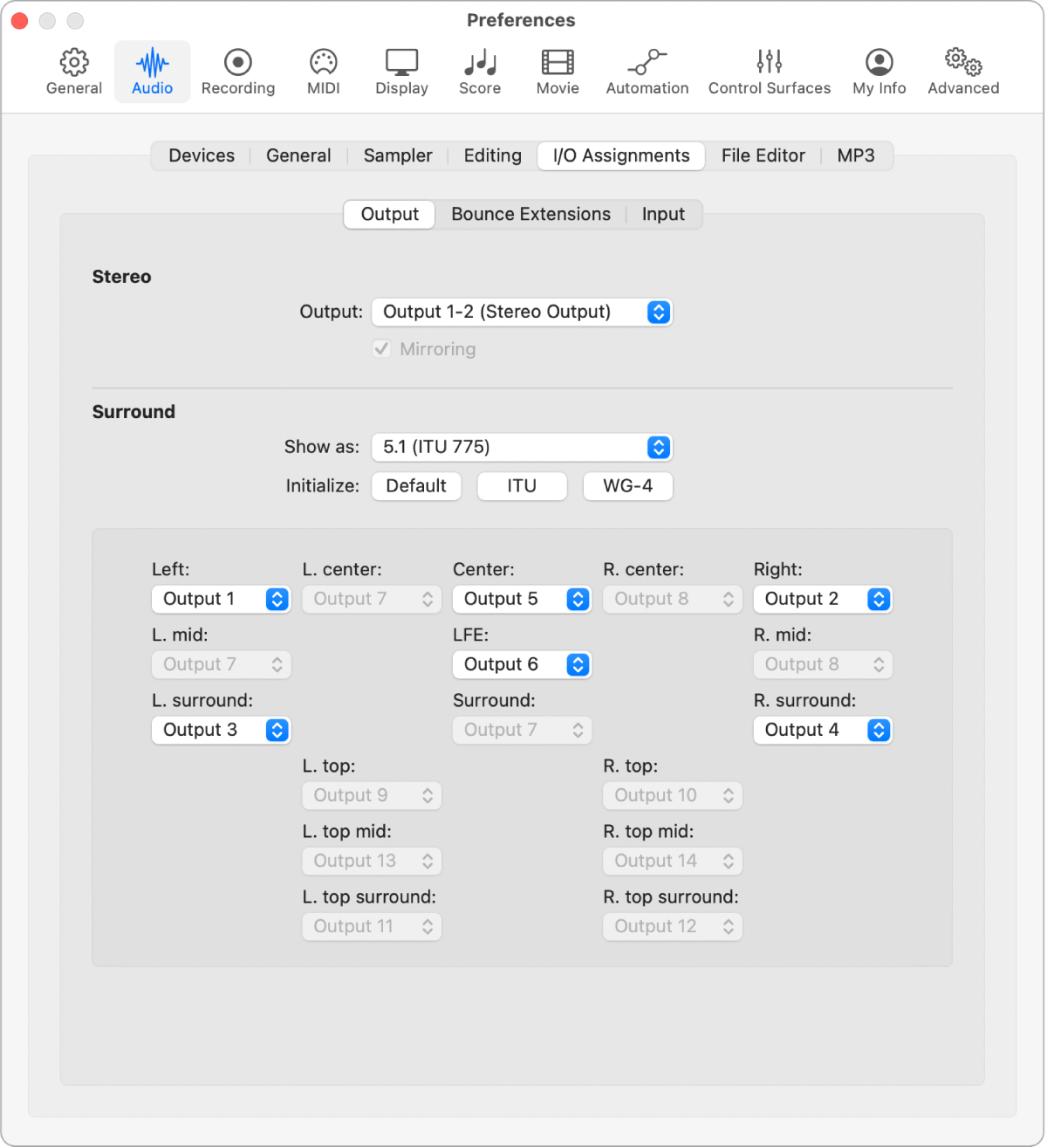This screenshot has width=1047, height=1147.
Task: Toggle the Mirroring checkbox
Action: [x=381, y=349]
